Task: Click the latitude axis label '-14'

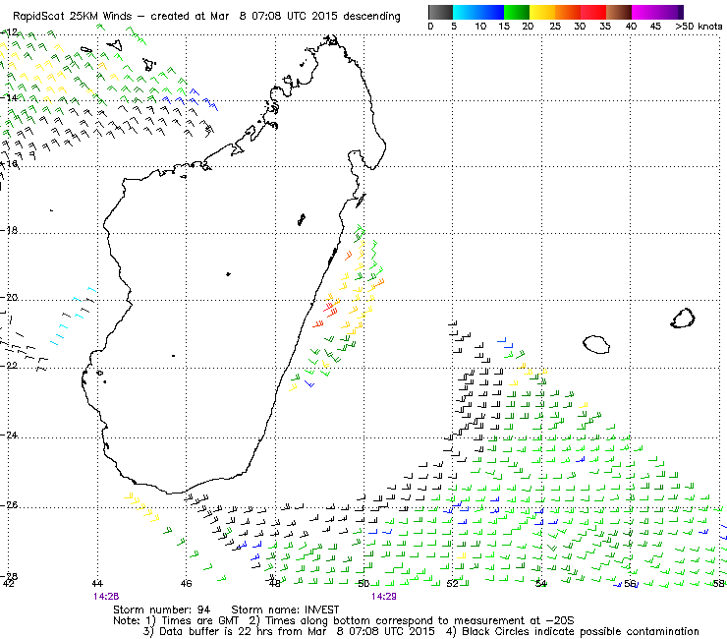Action: (x=10, y=98)
